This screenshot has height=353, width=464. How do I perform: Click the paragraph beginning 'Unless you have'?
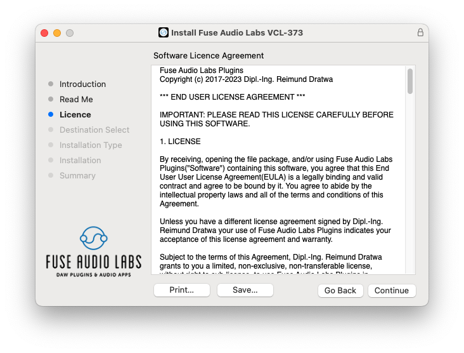[x=275, y=230]
